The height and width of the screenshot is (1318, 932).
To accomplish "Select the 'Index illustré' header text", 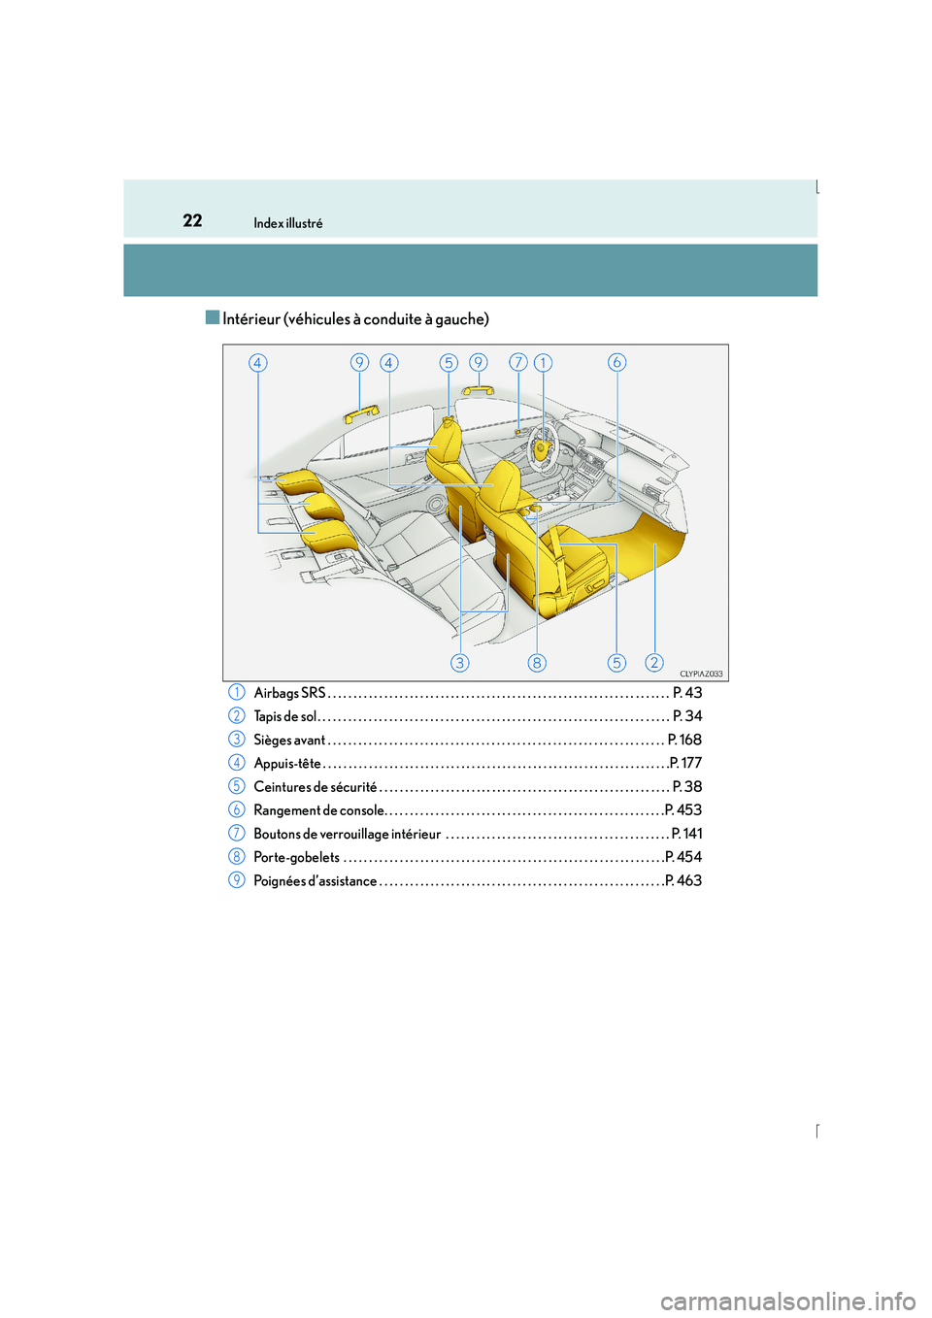I will point(288,223).
